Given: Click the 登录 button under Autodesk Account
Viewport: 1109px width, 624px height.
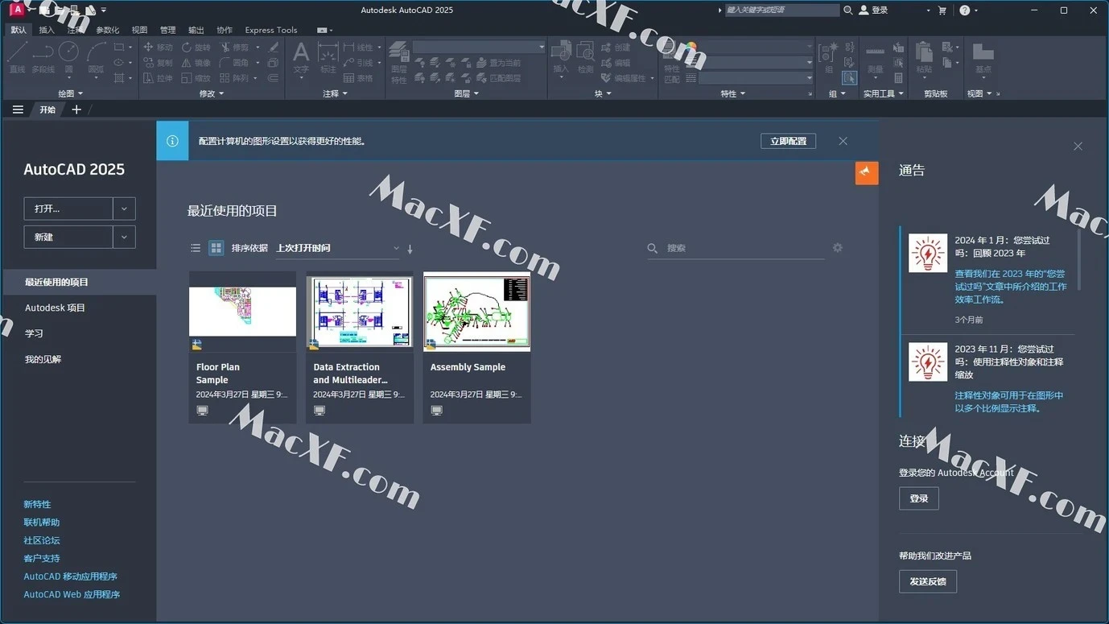Looking at the screenshot, I should tap(918, 498).
